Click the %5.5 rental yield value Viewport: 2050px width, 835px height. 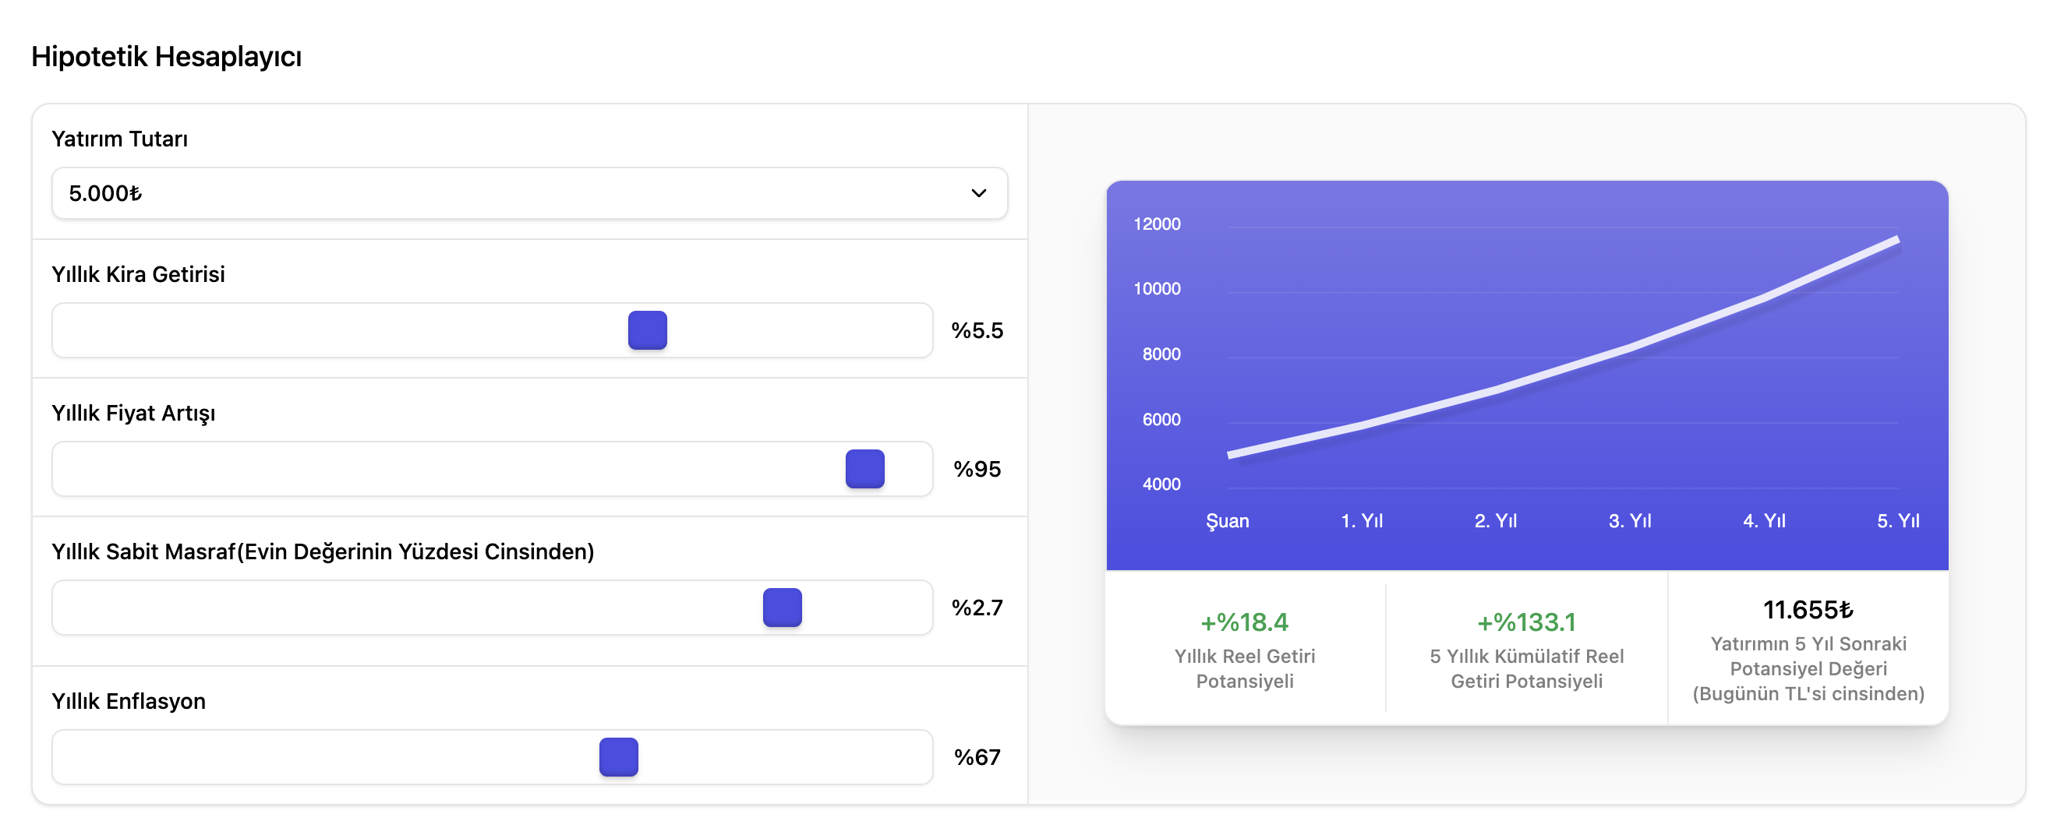coord(977,330)
